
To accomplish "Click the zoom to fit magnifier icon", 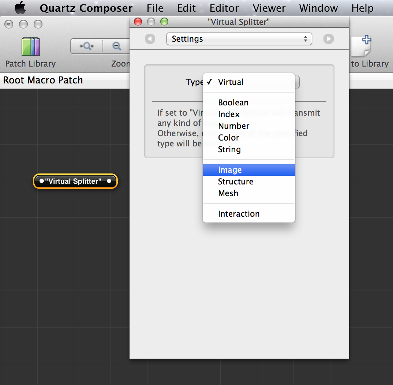I will (x=87, y=46).
